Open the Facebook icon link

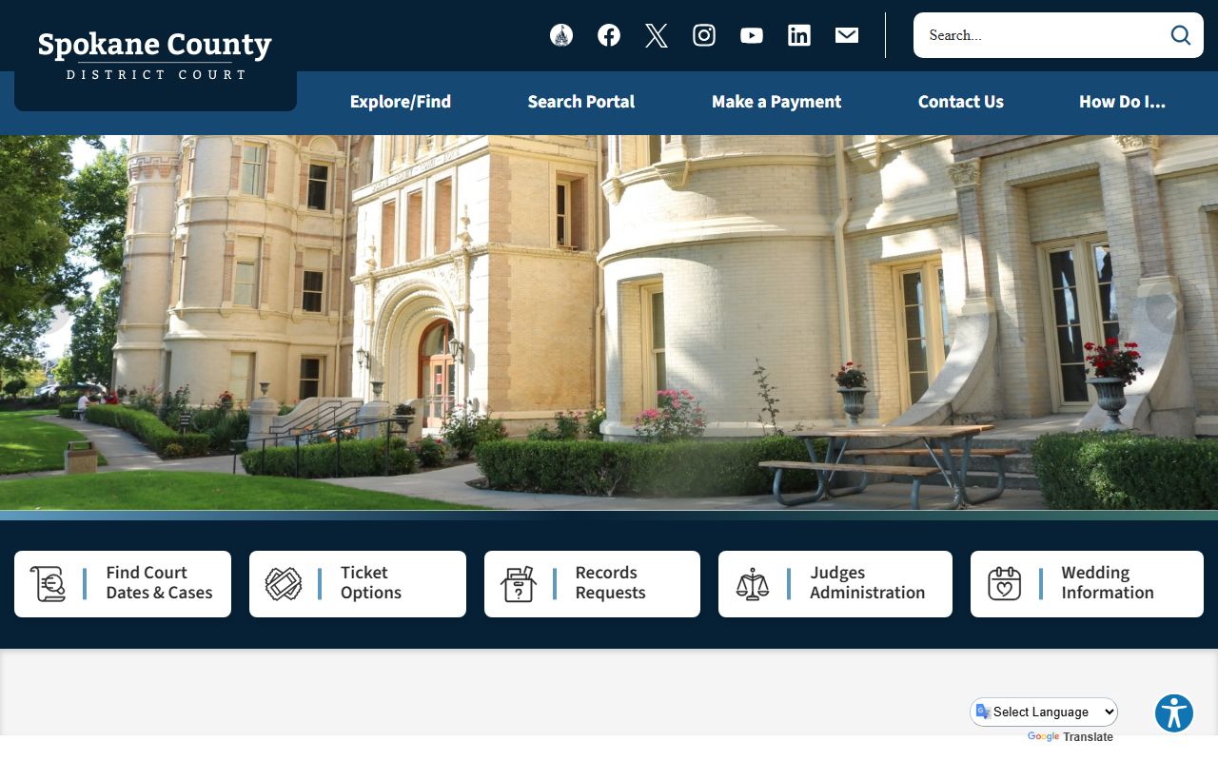[x=609, y=35]
